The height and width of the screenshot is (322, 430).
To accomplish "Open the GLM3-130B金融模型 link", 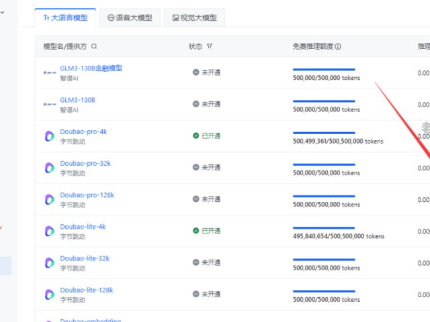I will [91, 68].
